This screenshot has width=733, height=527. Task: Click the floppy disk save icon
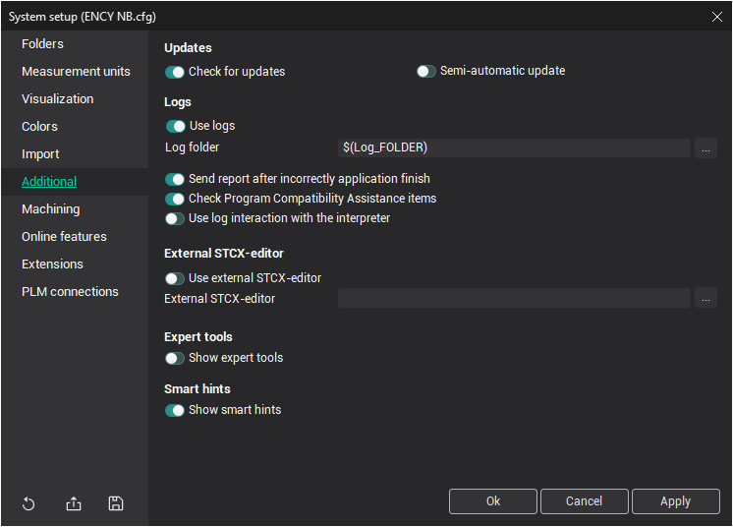coord(116,503)
